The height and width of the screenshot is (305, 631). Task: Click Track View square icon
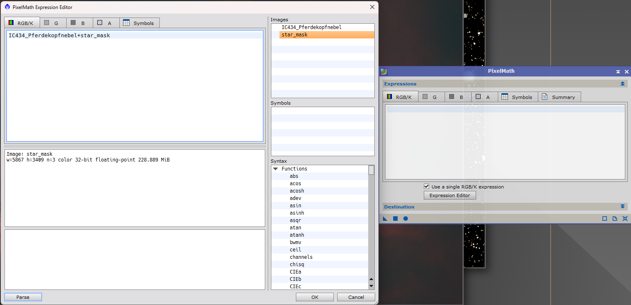(x=604, y=219)
